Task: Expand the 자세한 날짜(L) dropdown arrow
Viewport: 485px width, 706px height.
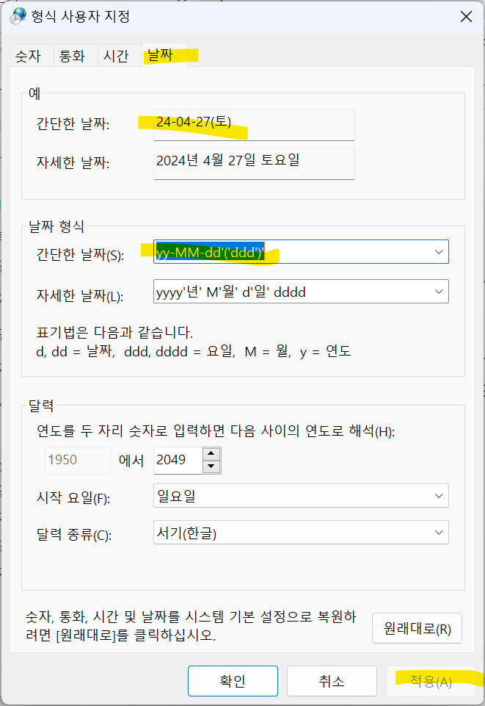Action: point(440,292)
